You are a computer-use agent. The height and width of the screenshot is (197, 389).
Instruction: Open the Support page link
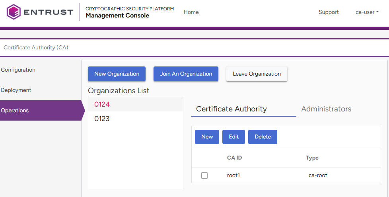329,12
